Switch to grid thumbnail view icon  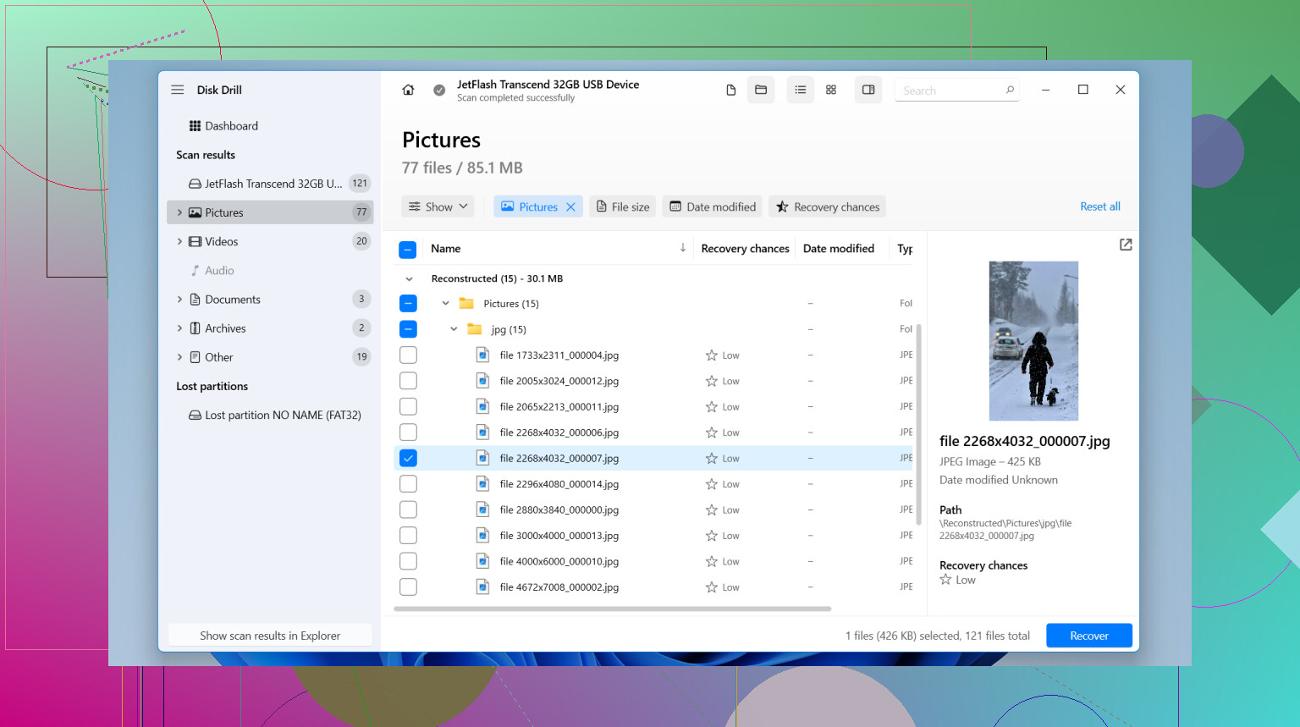(x=831, y=90)
